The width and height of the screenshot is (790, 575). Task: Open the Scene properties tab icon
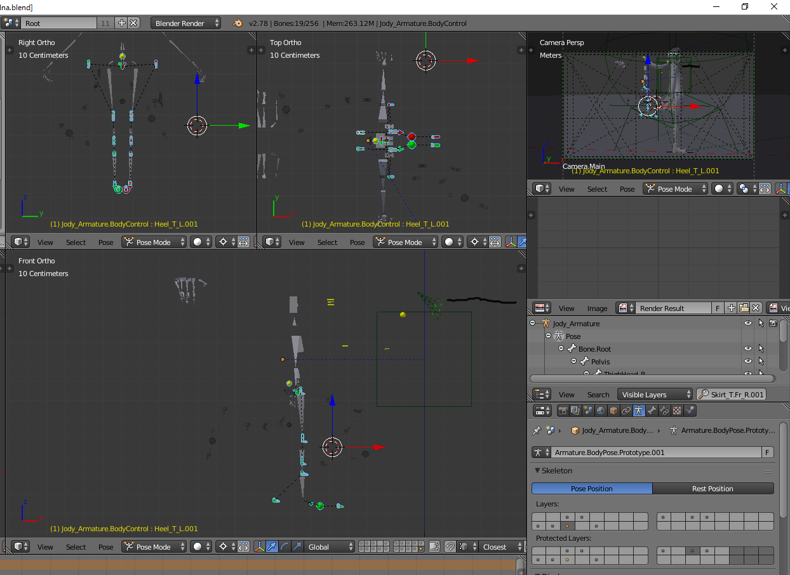pyautogui.click(x=588, y=411)
